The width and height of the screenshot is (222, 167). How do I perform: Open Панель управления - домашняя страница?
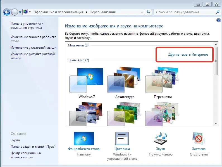pos(27,25)
